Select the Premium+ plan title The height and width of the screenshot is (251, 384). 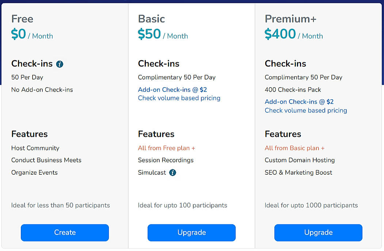(x=290, y=19)
